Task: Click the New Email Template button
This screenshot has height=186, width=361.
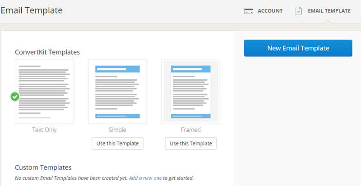Action: pyautogui.click(x=298, y=48)
